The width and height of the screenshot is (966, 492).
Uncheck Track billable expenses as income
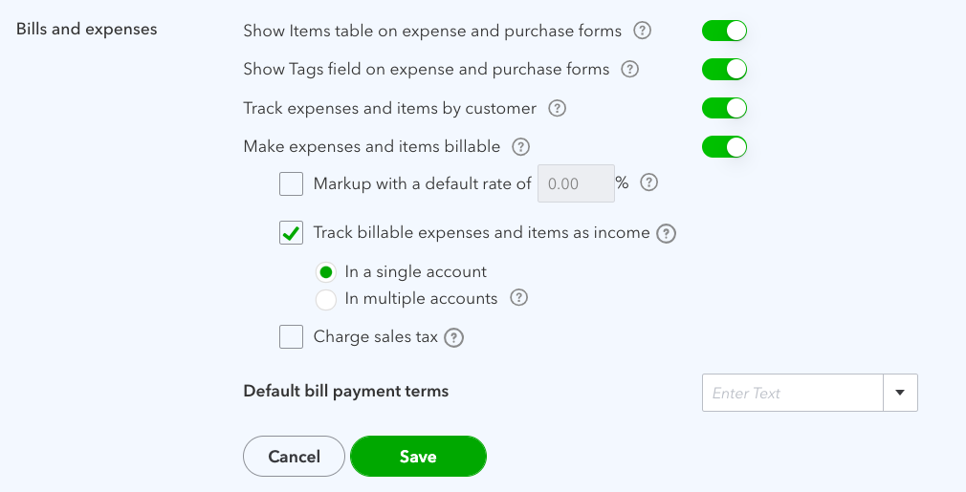pyautogui.click(x=292, y=233)
